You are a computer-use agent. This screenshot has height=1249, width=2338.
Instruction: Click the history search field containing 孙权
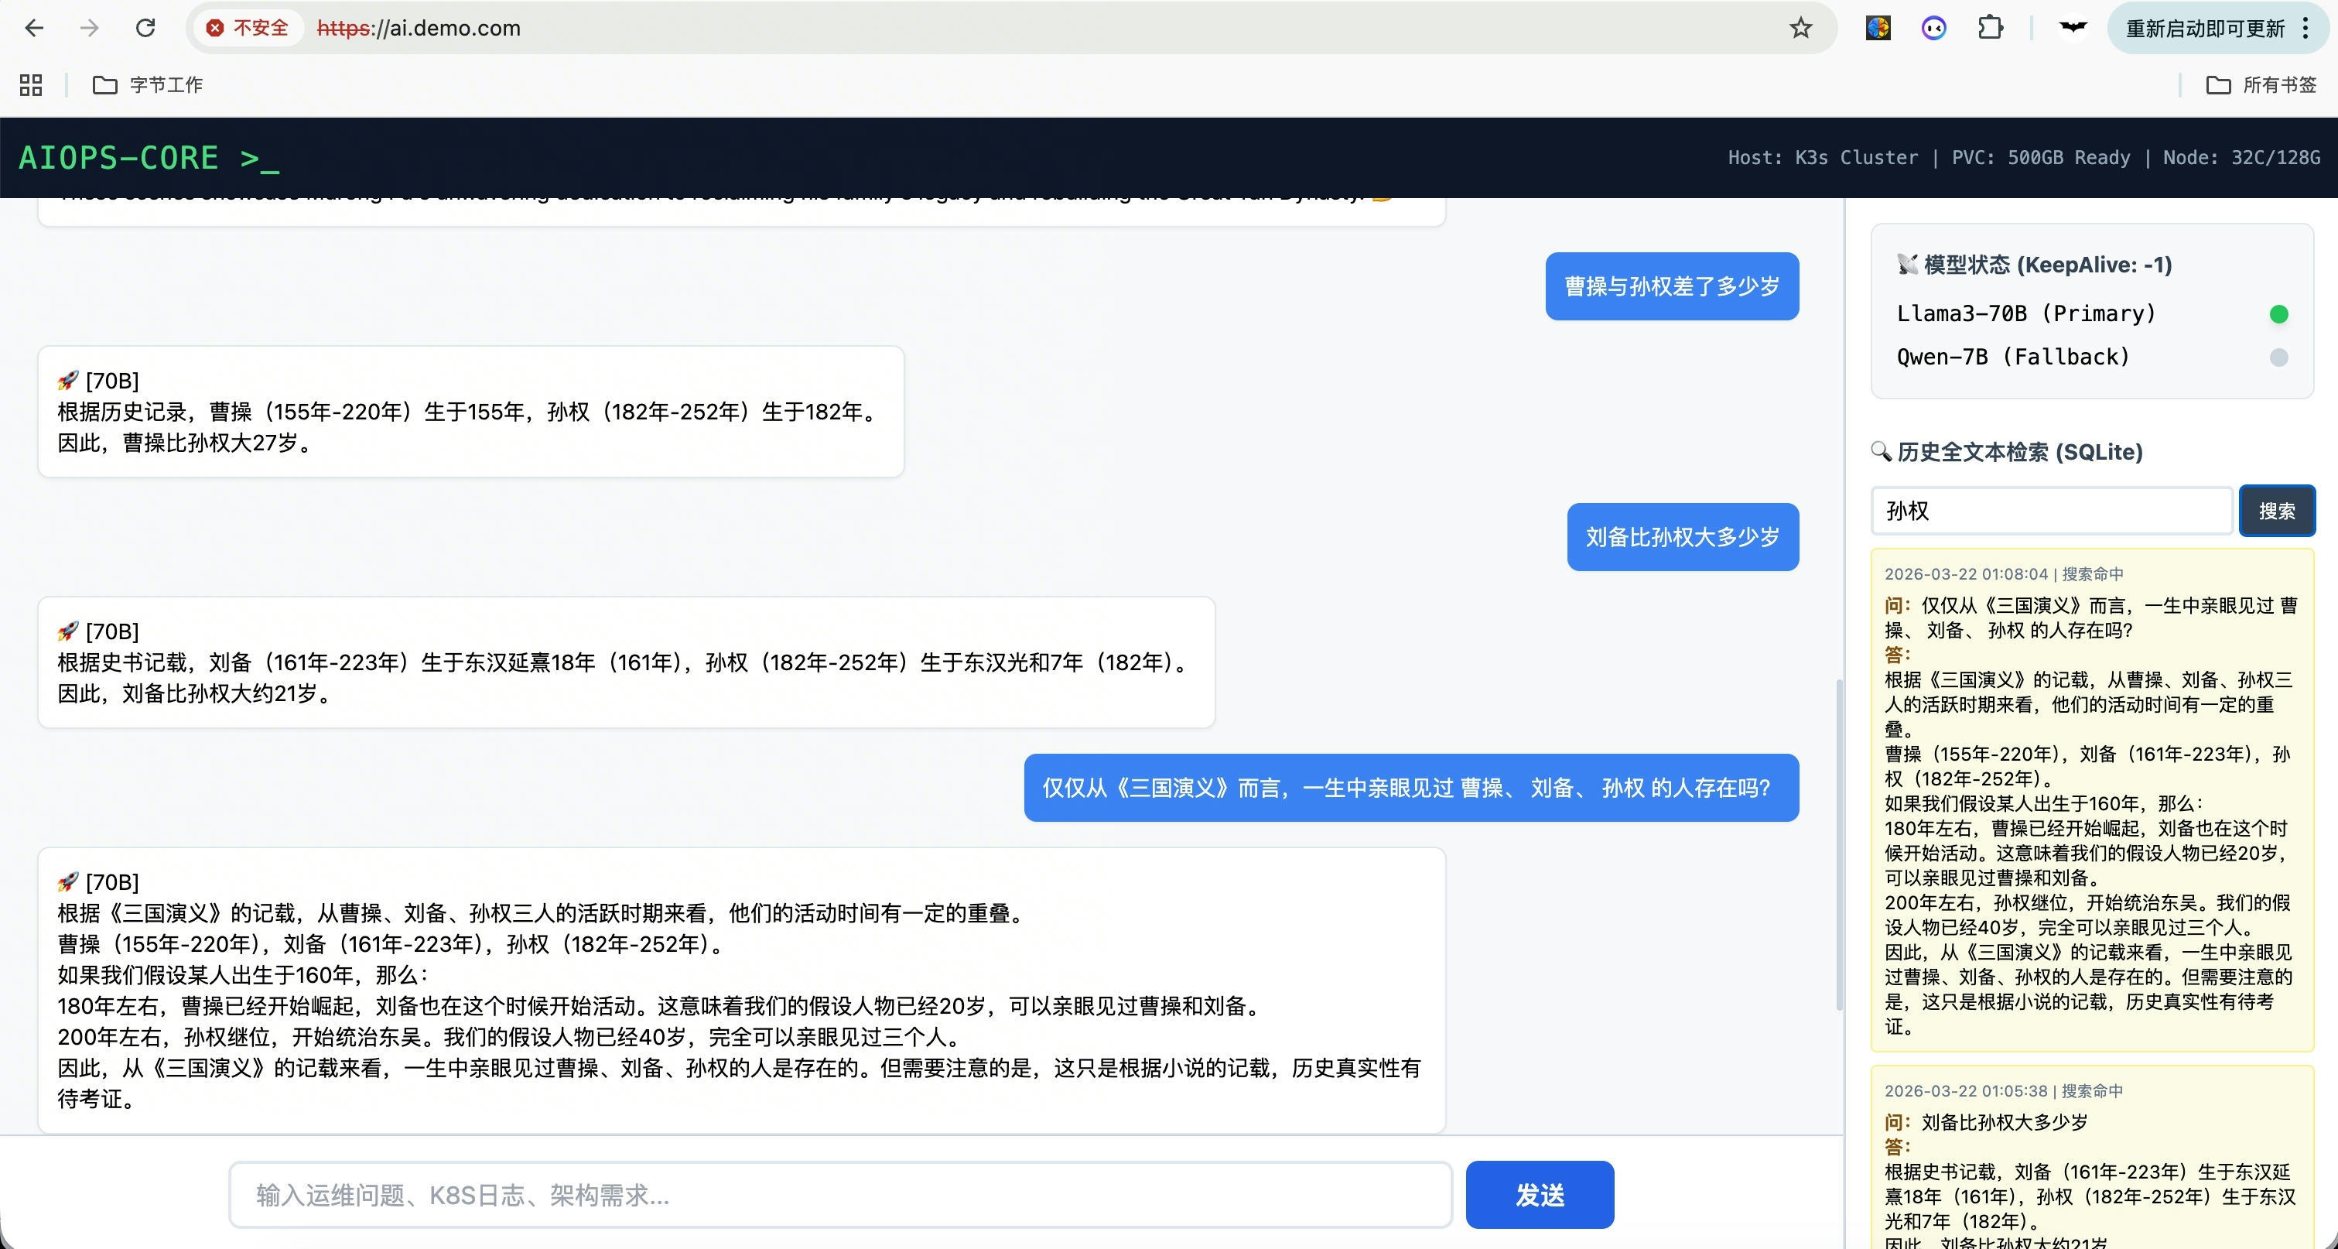pyautogui.click(x=2051, y=511)
